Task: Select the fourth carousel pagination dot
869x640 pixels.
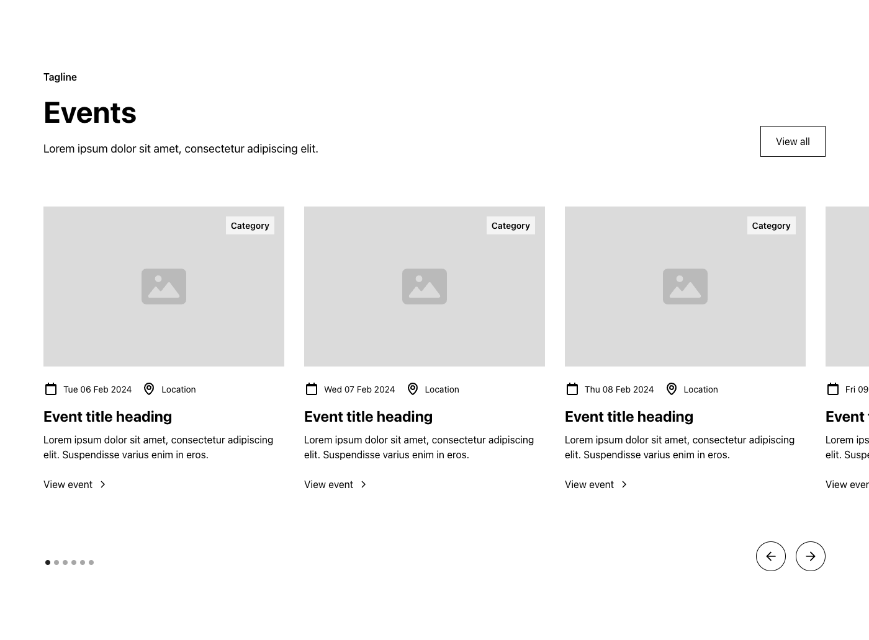Action: pos(74,562)
